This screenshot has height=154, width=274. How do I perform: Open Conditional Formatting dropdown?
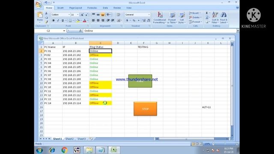point(160,18)
